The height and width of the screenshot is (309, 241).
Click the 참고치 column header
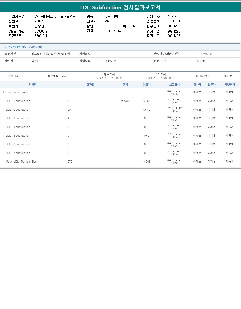click(x=147, y=85)
